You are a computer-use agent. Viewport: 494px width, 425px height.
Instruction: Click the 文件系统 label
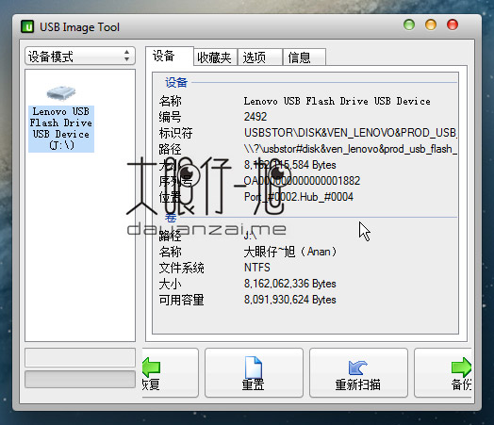click(x=181, y=268)
